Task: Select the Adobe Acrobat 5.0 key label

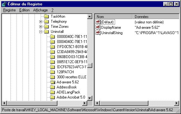Action: pos(71,97)
